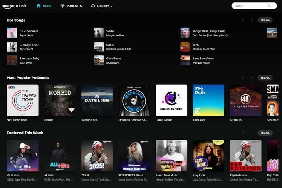Screen dimensions: 282x188
Task: Open the Rap Rotation playlist cover
Action: 245,156
